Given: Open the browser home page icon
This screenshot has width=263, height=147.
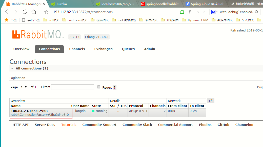Looking at the screenshot, I should pyautogui.click(x=34, y=12).
